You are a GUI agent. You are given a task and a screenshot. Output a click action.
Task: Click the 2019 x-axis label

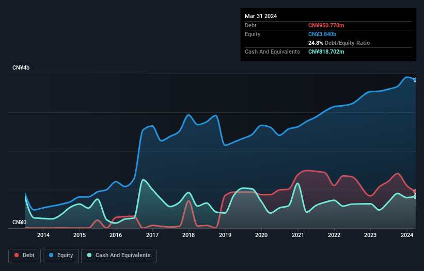[x=225, y=235]
